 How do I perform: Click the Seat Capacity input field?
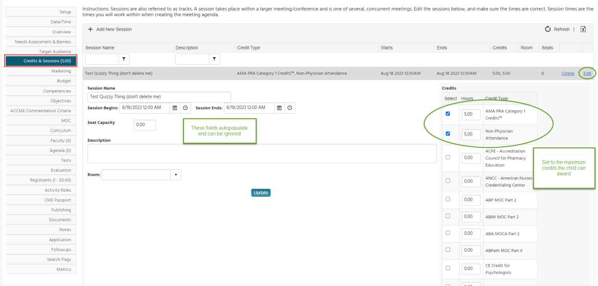point(145,125)
